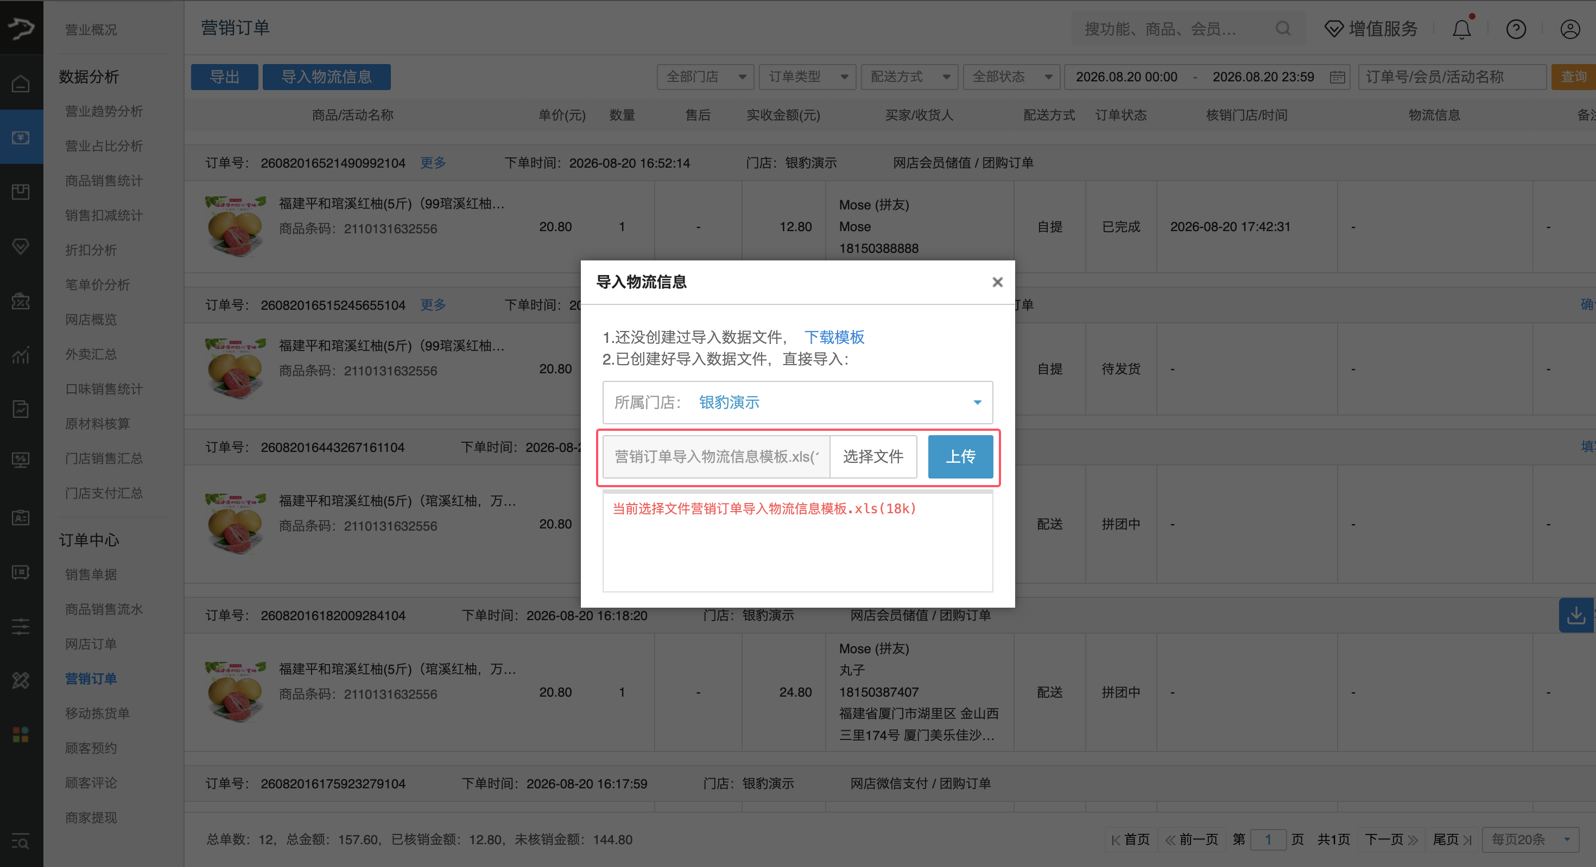
Task: Click the end date 2026.08.20 23:59 field
Action: pos(1263,77)
